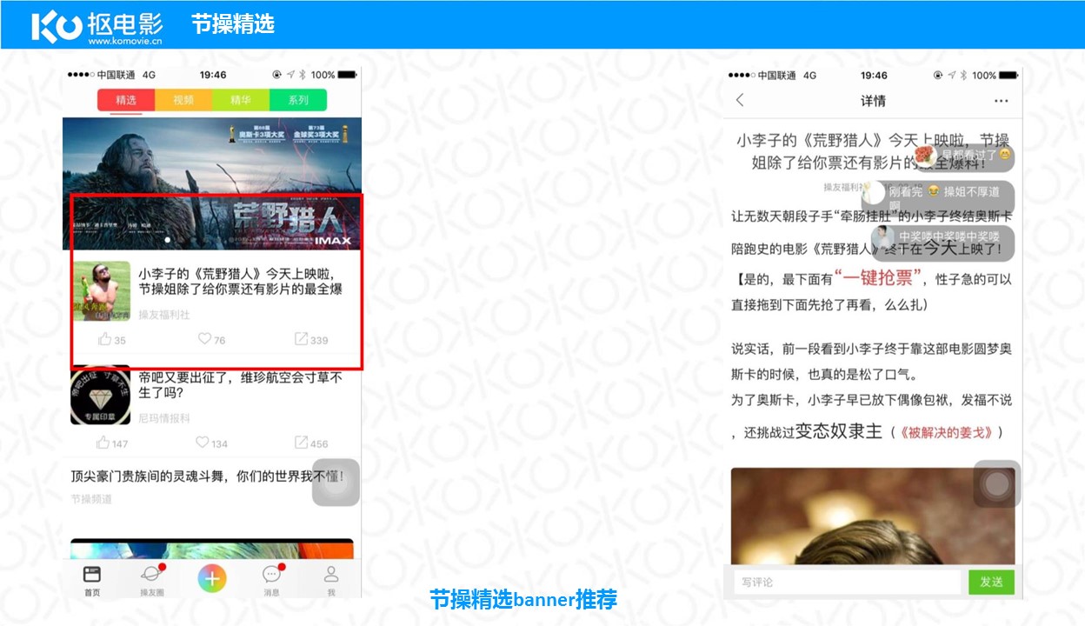Tap the colorful plus create button
The height and width of the screenshot is (626, 1085).
(x=212, y=578)
